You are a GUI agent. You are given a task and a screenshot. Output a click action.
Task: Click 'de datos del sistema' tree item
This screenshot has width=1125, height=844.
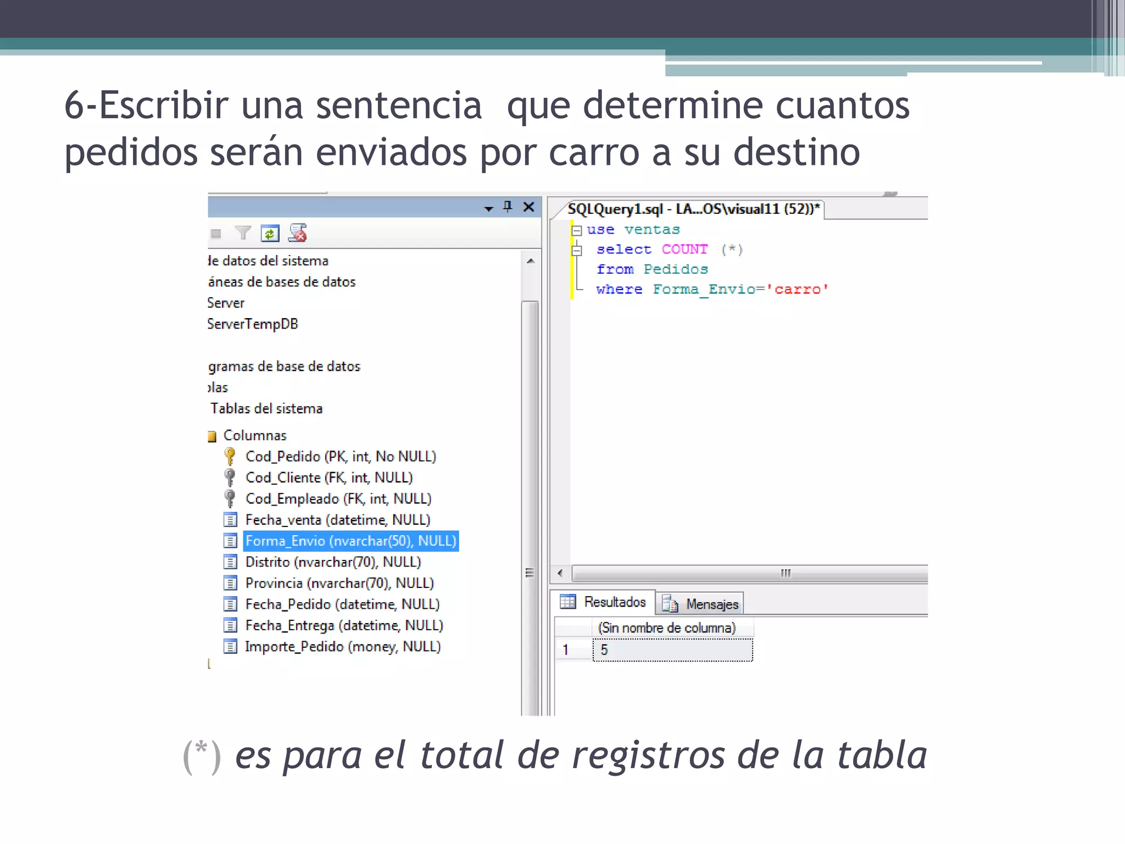pyautogui.click(x=268, y=260)
